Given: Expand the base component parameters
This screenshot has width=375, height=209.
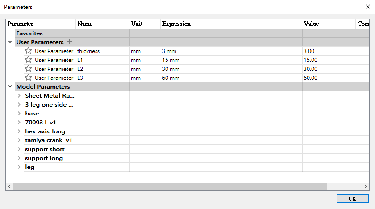Looking at the screenshot, I should 19,113.
